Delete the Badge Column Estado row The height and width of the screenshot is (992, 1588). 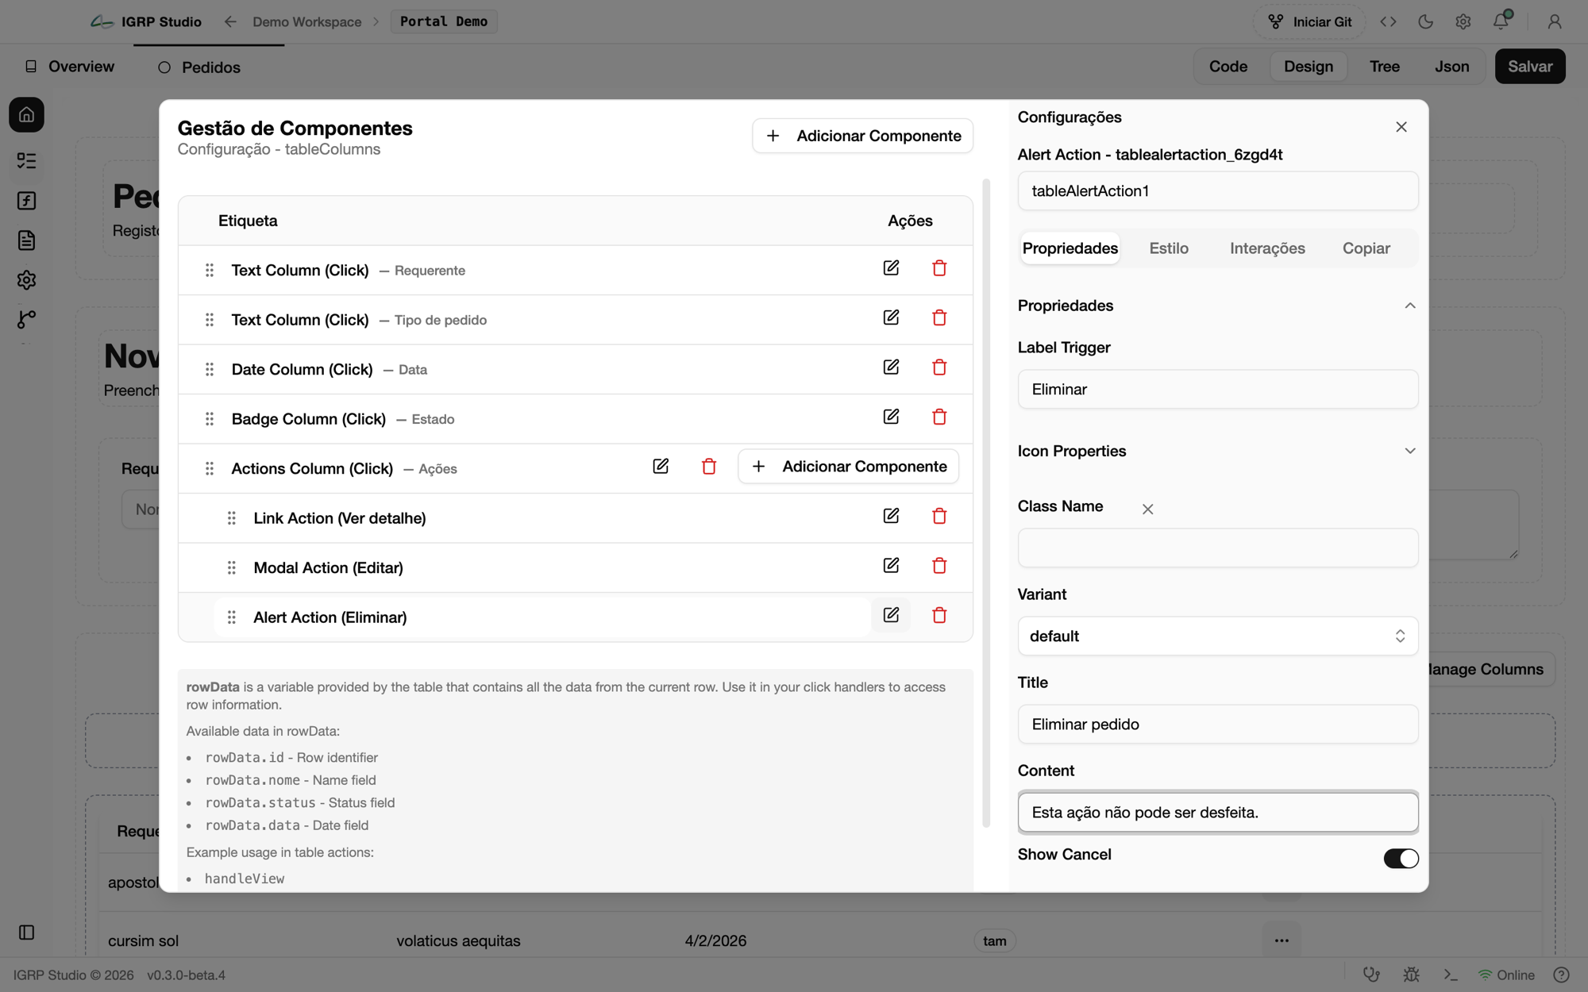tap(939, 417)
